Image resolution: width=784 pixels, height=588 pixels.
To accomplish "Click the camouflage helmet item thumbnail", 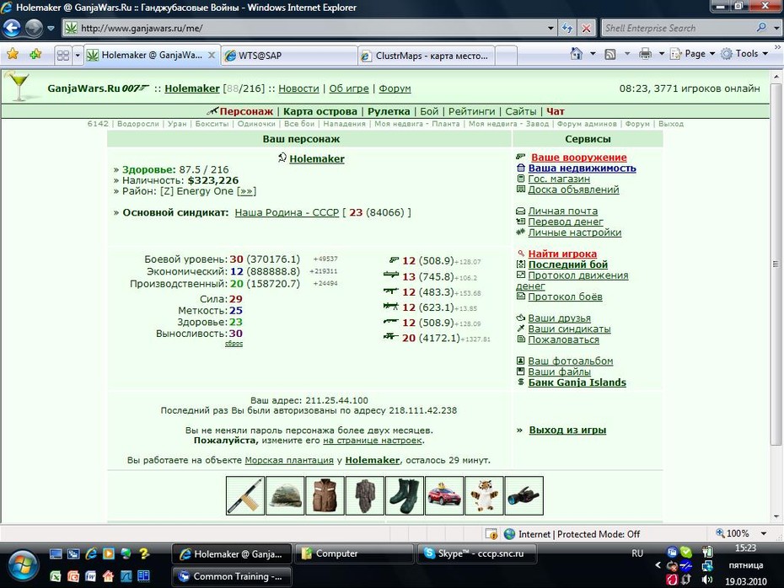I will tap(285, 495).
